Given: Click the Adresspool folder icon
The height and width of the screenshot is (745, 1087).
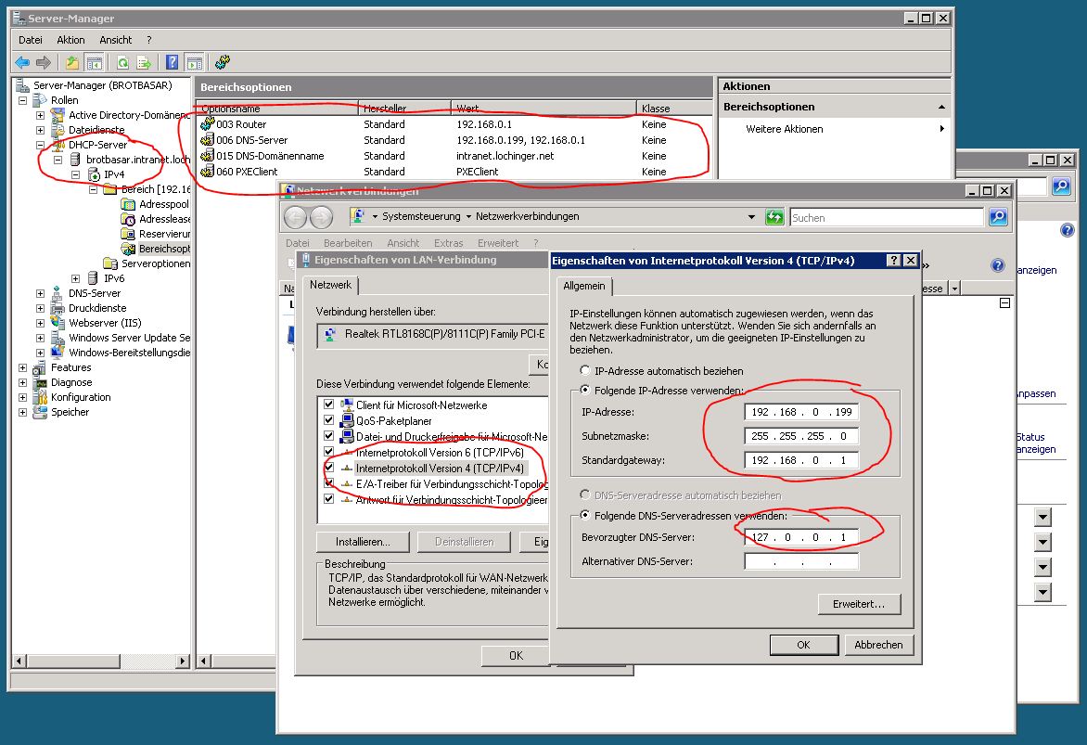Looking at the screenshot, I should pos(128,204).
